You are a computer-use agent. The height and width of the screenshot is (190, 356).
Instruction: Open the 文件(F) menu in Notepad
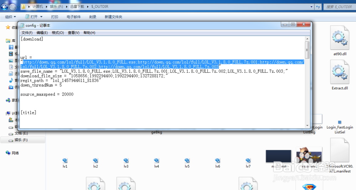27,33
